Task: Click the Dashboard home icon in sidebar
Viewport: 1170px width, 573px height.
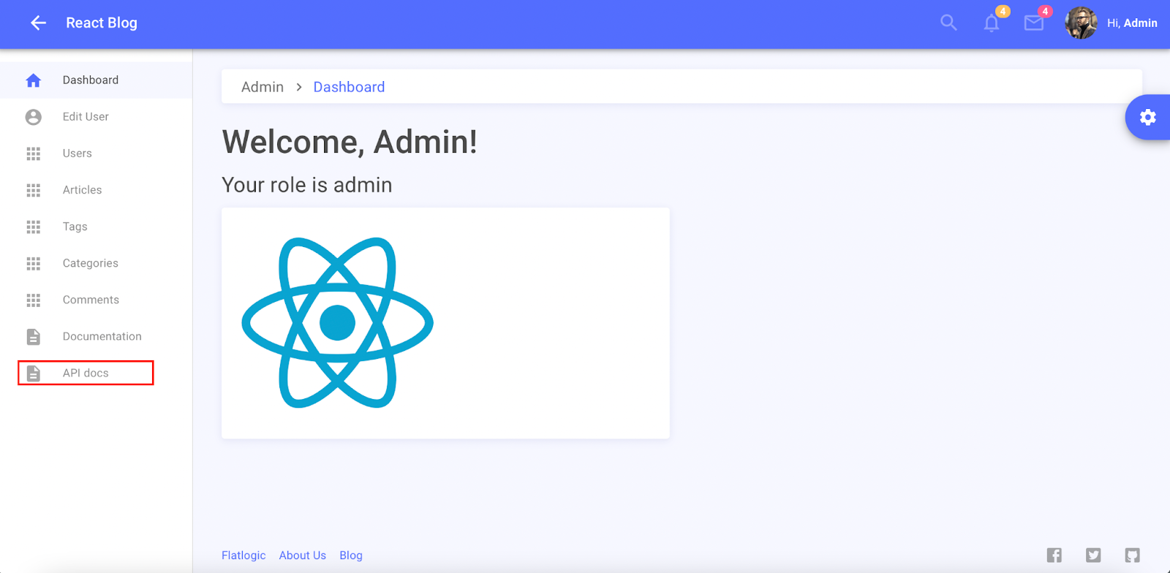Action: [x=34, y=80]
